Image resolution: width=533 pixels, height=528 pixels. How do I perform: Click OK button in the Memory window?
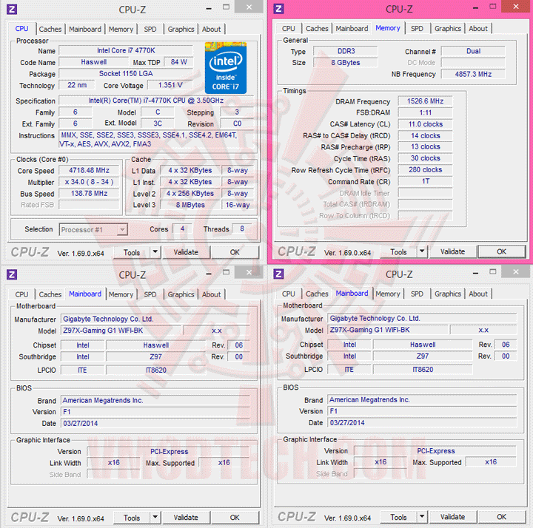click(x=502, y=251)
